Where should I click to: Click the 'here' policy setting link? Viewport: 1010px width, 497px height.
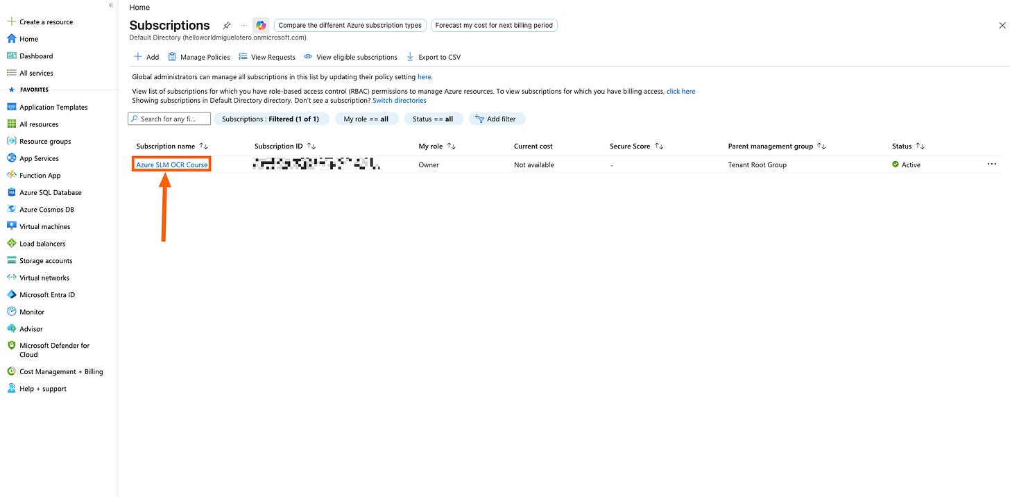pyautogui.click(x=424, y=77)
